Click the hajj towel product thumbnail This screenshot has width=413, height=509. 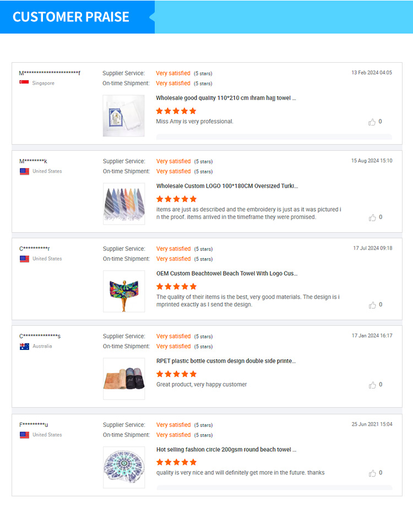point(123,115)
